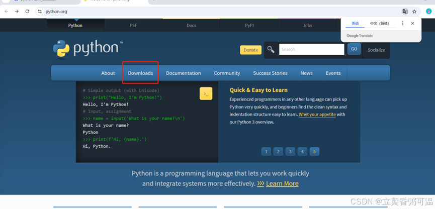Click the code line name = input(...)
Screen dimensions: 435x209
134,119
